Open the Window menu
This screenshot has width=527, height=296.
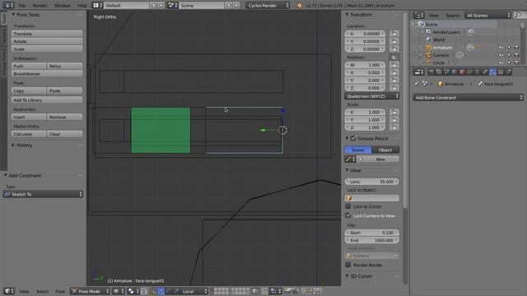pos(63,6)
